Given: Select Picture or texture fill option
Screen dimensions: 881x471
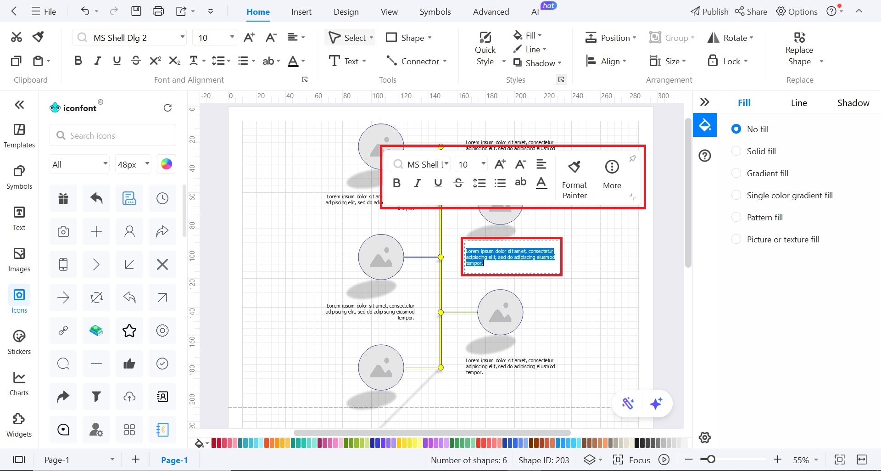Looking at the screenshot, I should [x=775, y=239].
